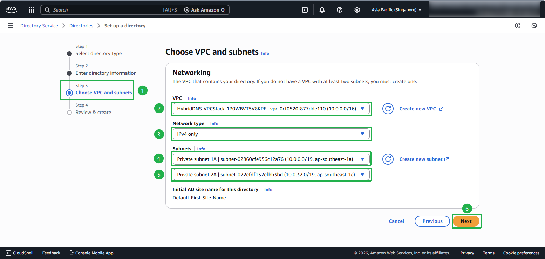Click the search input field
Screen dimensions: 545x259
(105, 10)
